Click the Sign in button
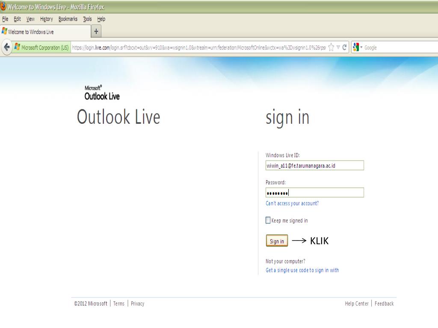The height and width of the screenshot is (328, 438). click(x=277, y=241)
